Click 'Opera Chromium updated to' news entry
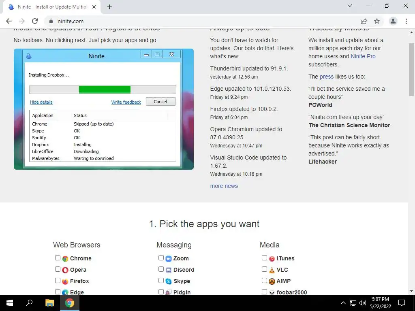415x311 pixels. pyautogui.click(x=246, y=133)
